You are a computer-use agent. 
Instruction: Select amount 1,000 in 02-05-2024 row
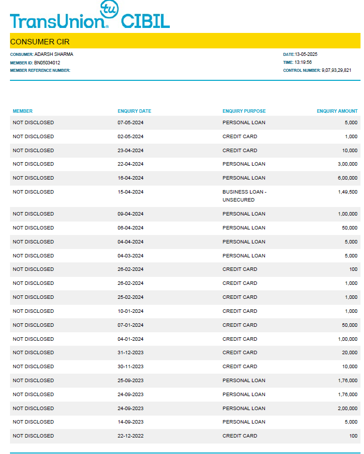351,136
